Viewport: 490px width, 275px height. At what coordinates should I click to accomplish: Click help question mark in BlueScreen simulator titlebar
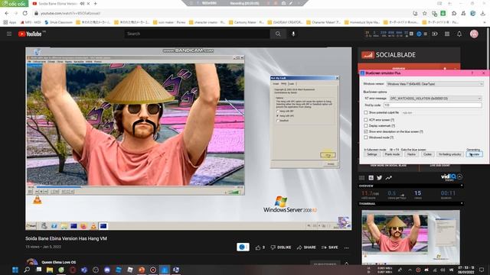click(472, 73)
